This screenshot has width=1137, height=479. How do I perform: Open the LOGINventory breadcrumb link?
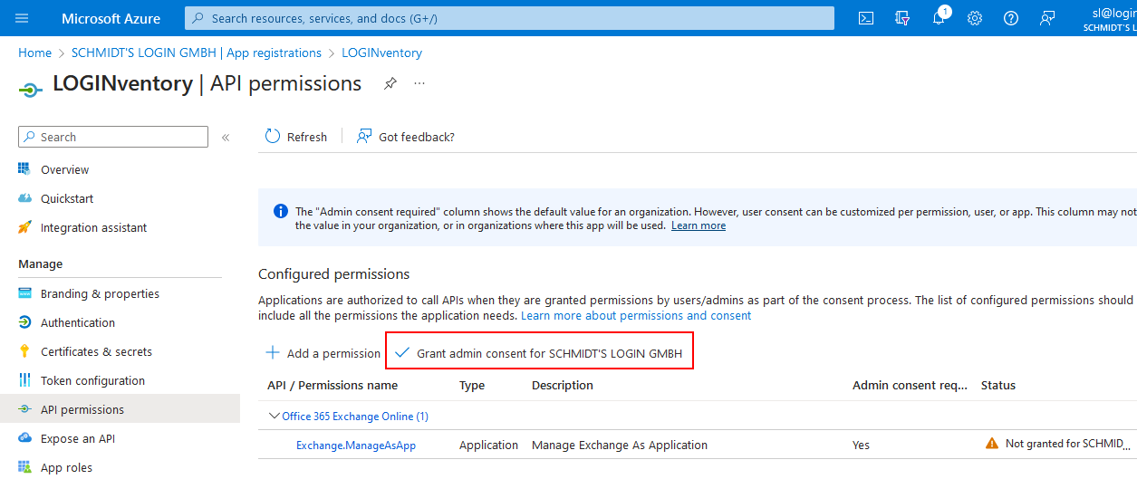381,53
